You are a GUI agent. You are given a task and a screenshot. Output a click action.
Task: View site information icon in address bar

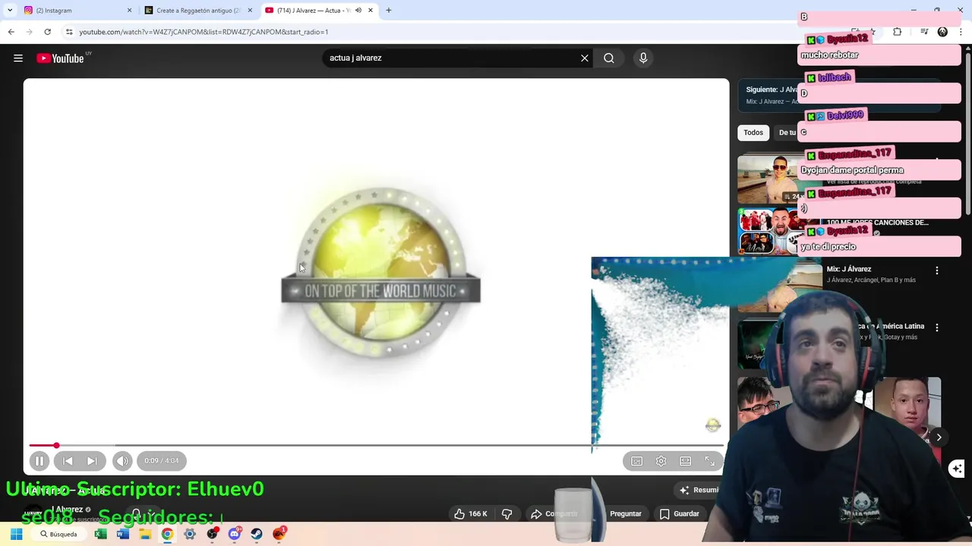point(69,32)
